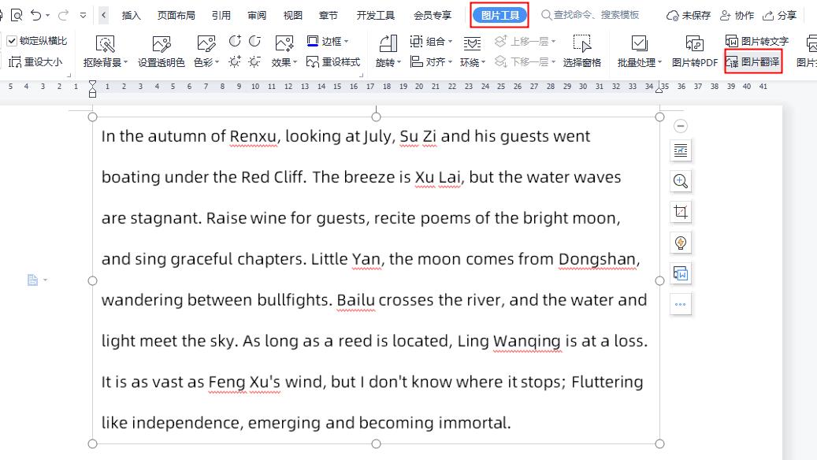
Task: Click the 分享 share button
Action: tap(779, 15)
